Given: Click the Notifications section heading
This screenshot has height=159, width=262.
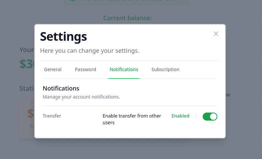Looking at the screenshot, I should [61, 89].
